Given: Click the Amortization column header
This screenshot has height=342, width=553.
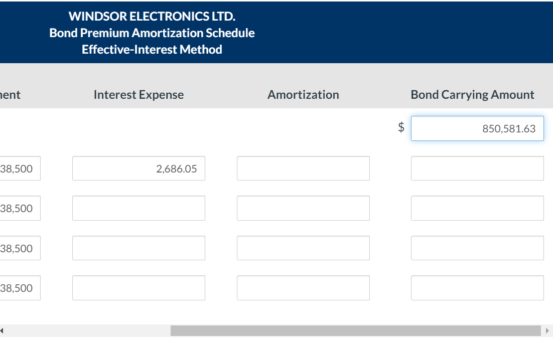Looking at the screenshot, I should coord(303,94).
